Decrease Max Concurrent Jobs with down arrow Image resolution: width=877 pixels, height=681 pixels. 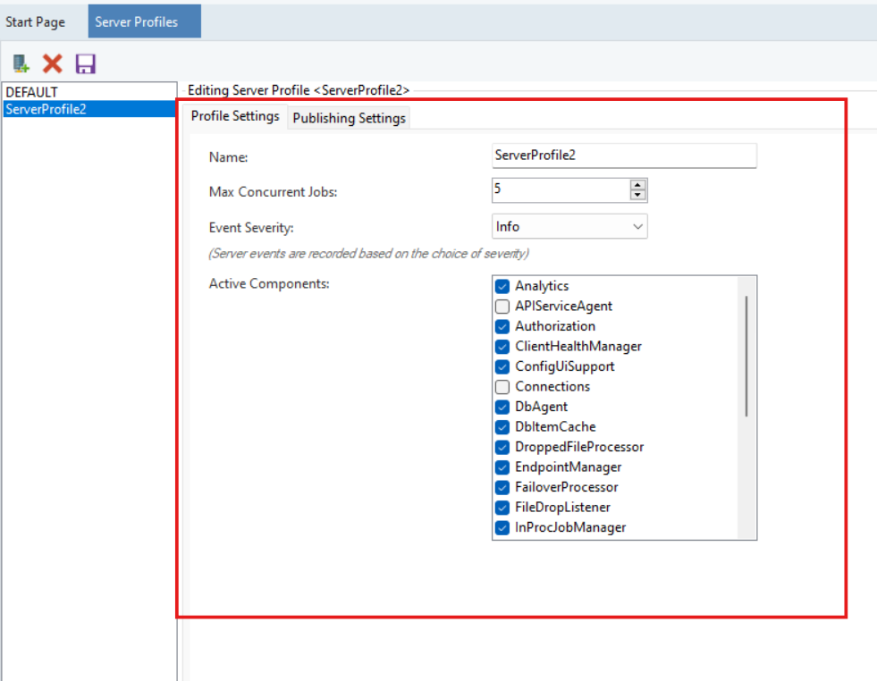(637, 195)
